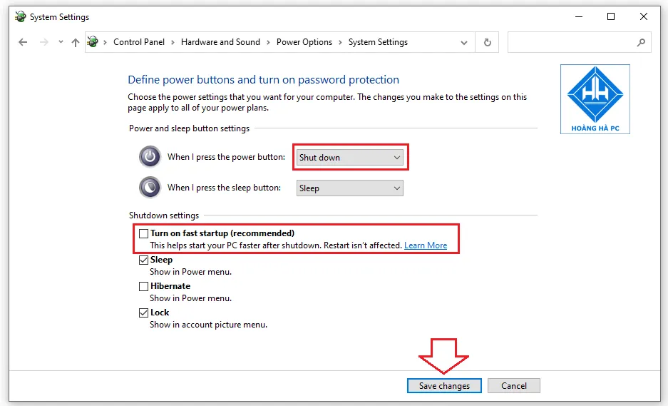
Task: Open the Learn More link
Action: [x=426, y=245]
